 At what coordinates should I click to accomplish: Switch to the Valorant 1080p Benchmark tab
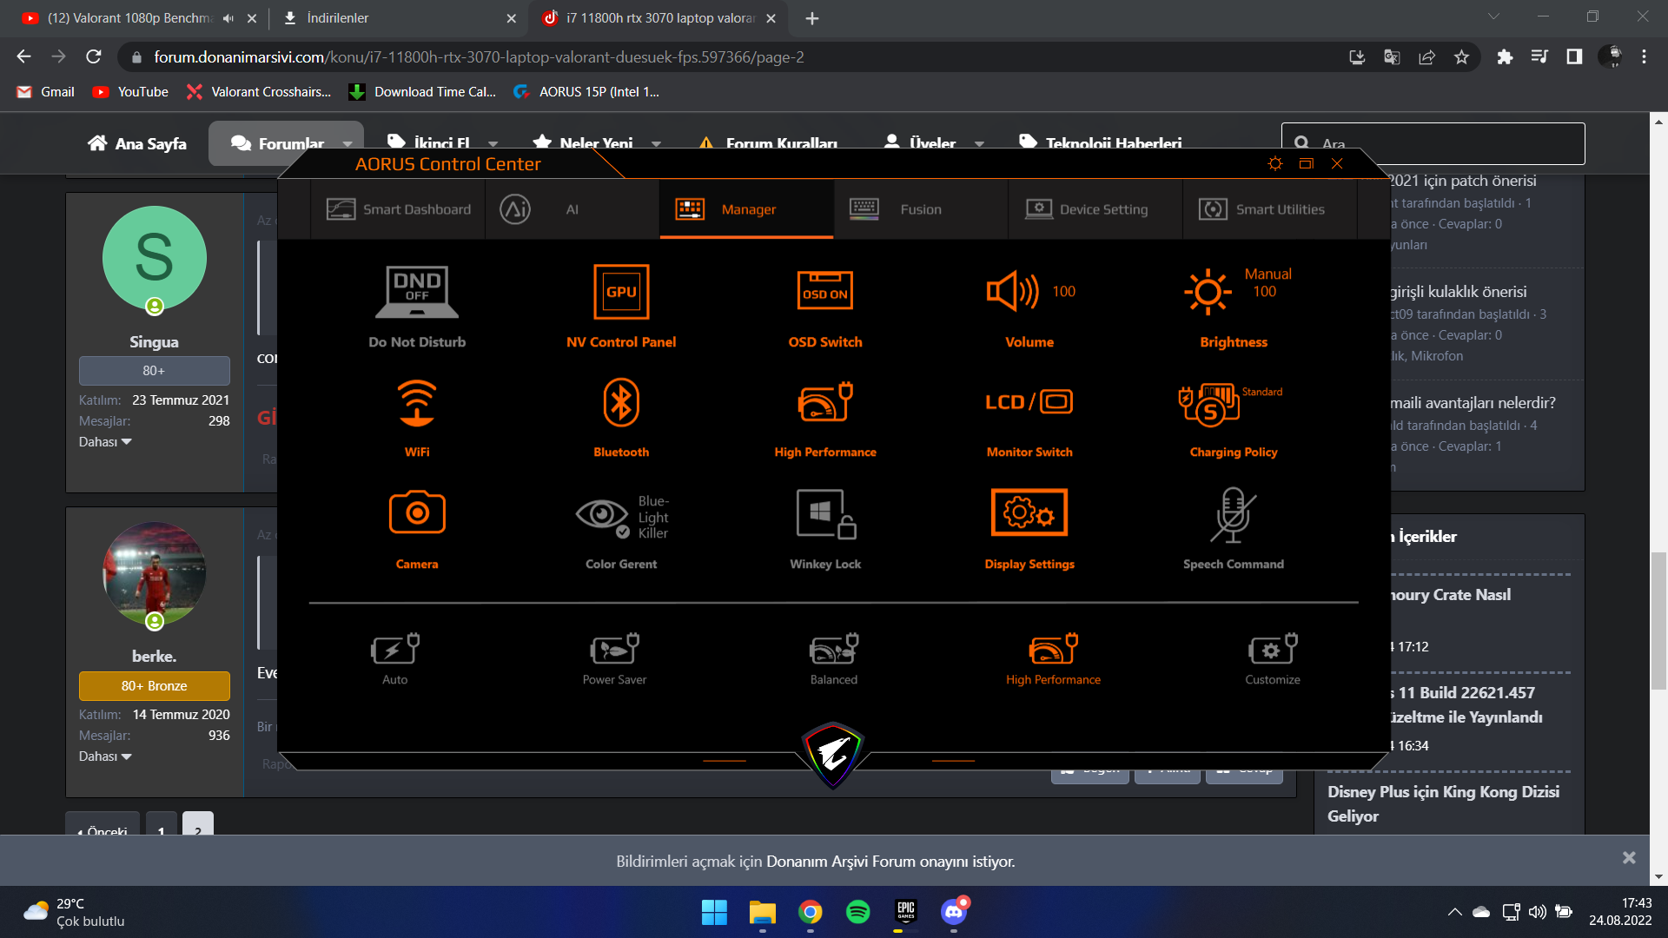(x=130, y=18)
